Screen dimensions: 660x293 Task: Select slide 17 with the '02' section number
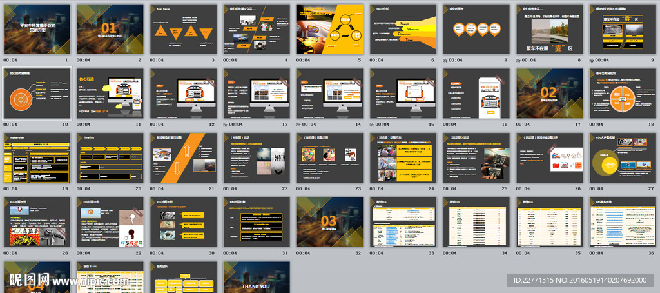coord(550,94)
